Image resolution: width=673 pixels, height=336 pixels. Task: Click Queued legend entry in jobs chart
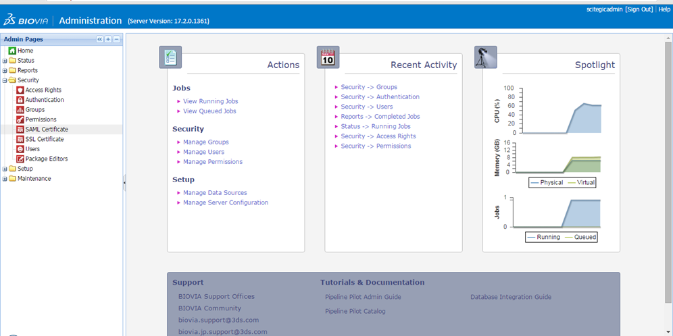tap(580, 237)
